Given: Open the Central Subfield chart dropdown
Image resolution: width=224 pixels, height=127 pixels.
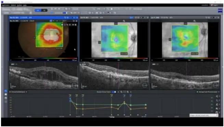Looking at the screenshot, I should pos(18,92).
